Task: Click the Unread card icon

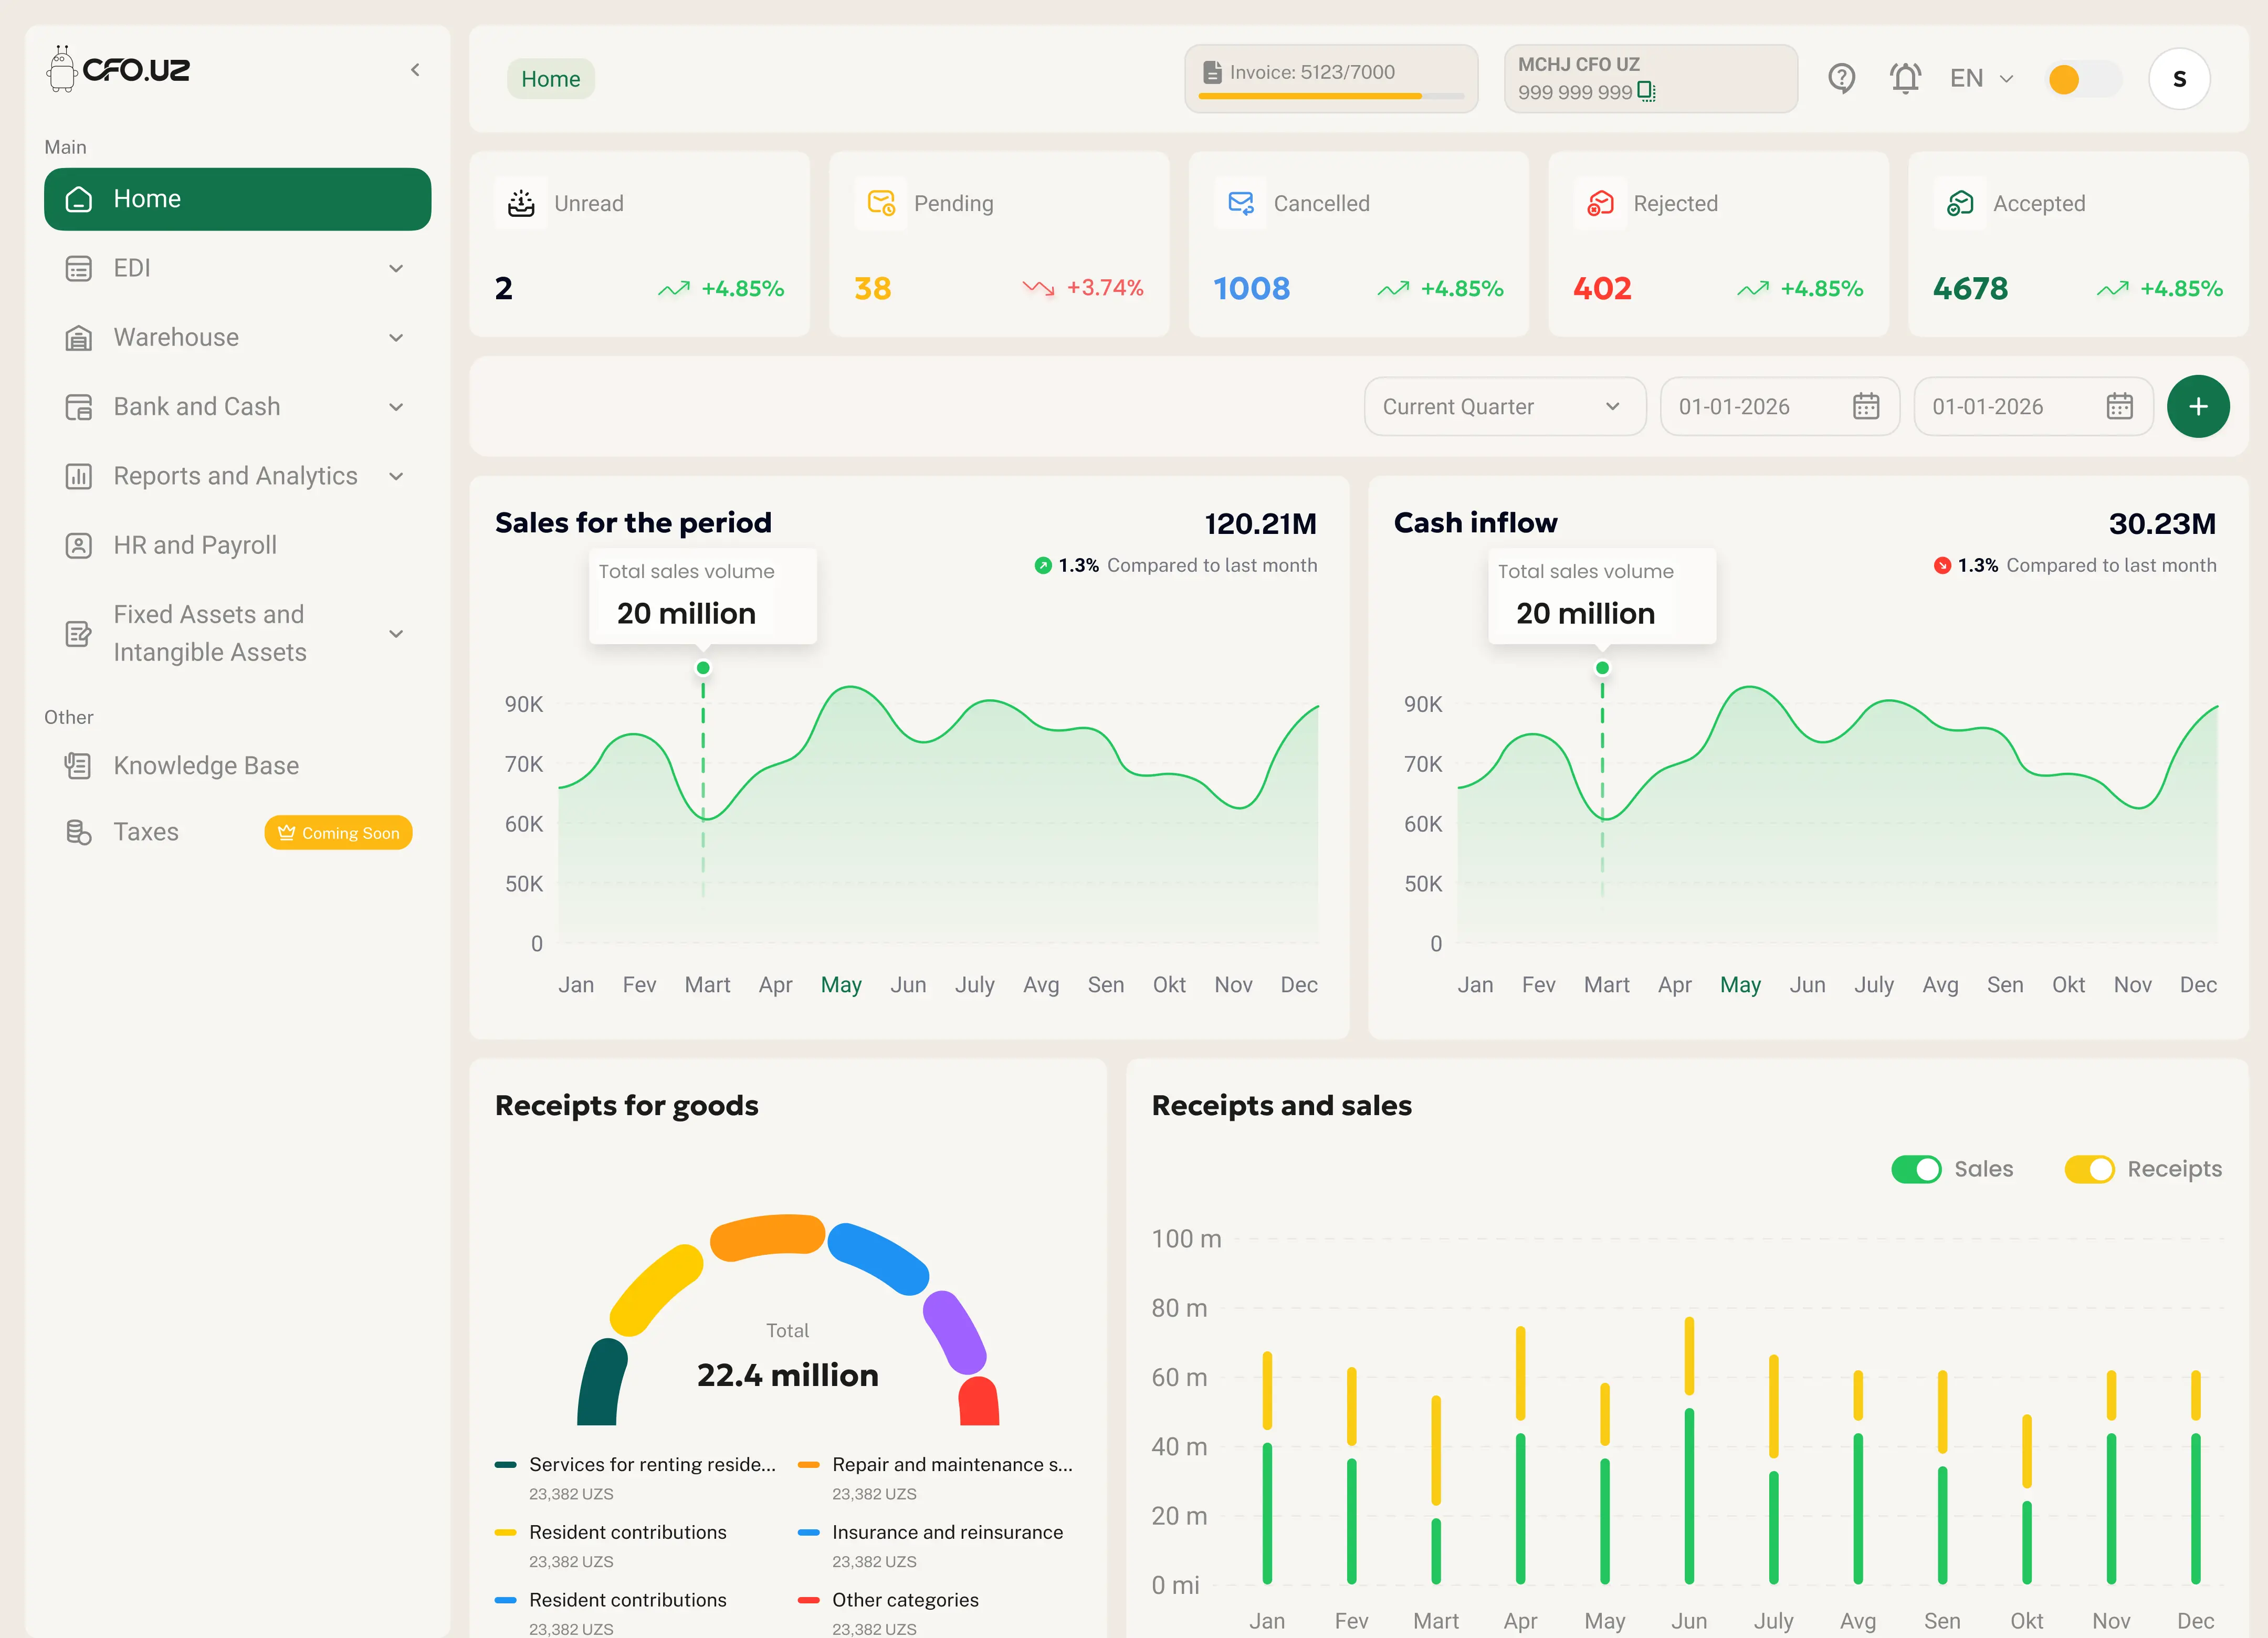Action: click(x=521, y=203)
